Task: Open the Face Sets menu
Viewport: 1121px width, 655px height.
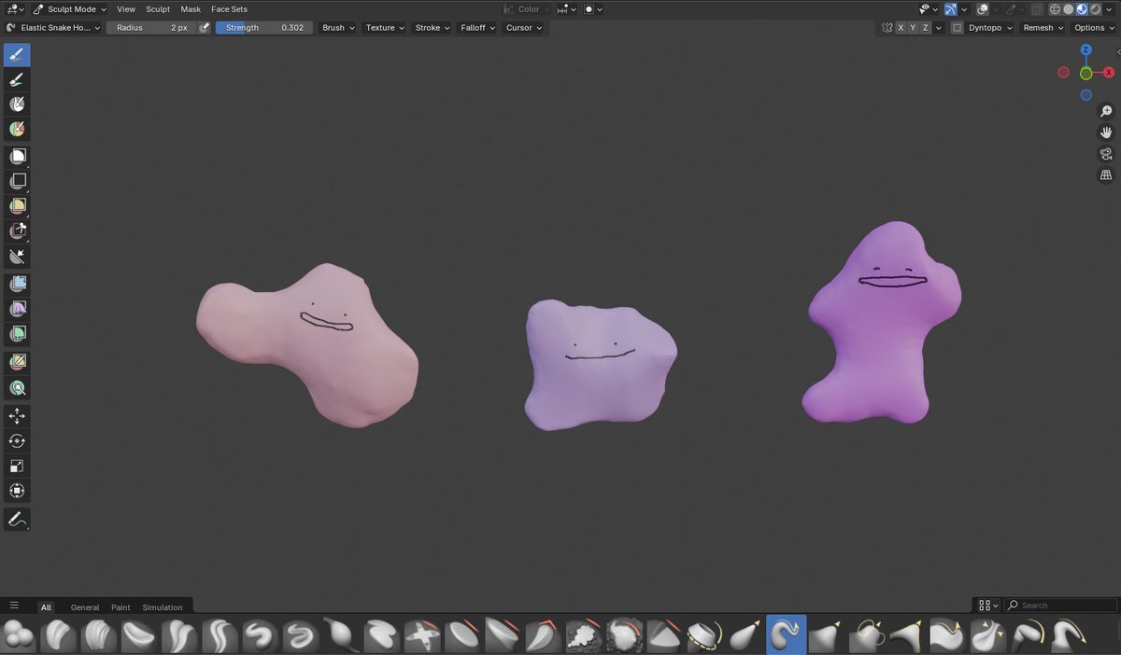Action: [229, 9]
